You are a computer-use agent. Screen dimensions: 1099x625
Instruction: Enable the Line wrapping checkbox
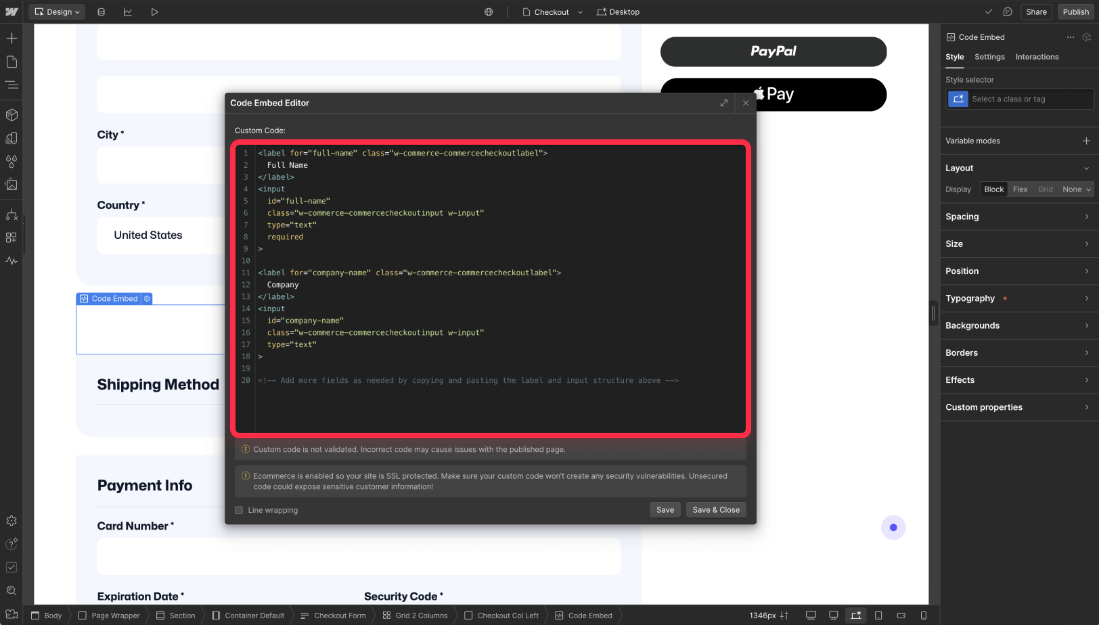pos(239,510)
